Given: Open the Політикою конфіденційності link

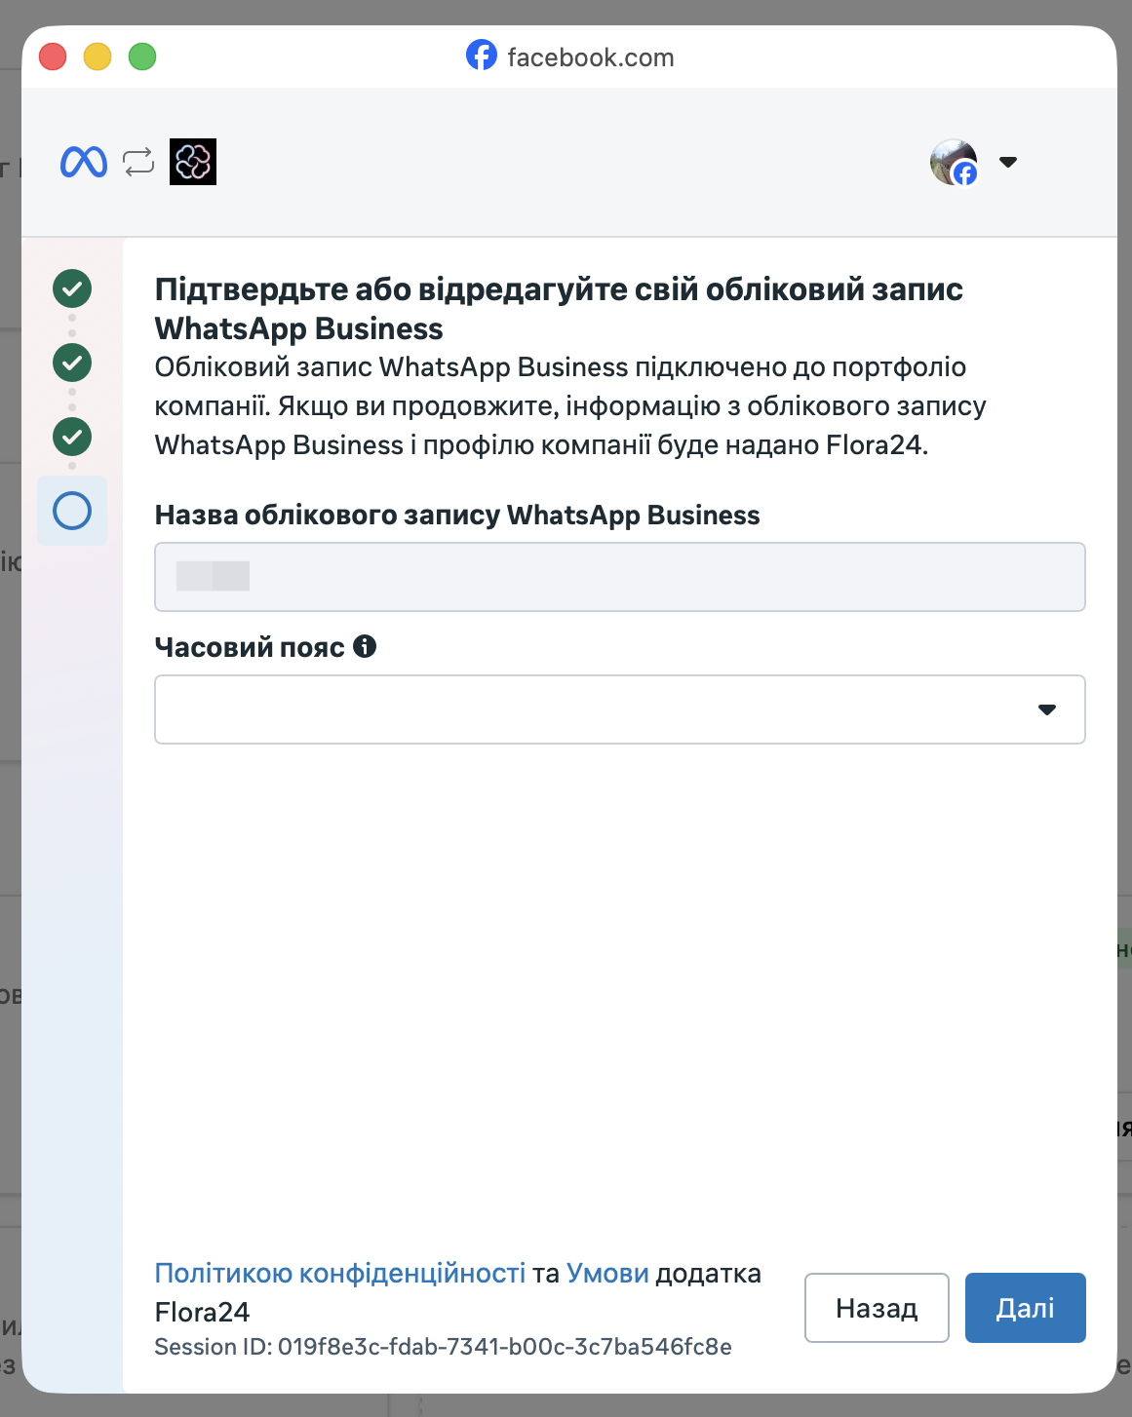Looking at the screenshot, I should tap(340, 1273).
